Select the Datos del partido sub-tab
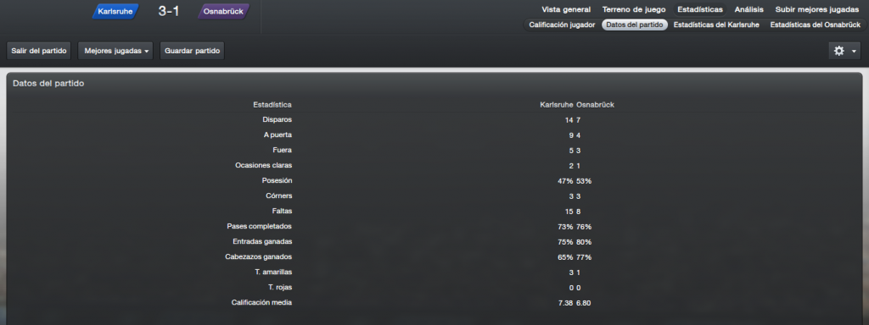The image size is (869, 325). (635, 25)
